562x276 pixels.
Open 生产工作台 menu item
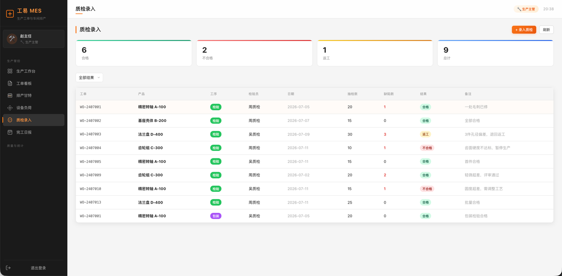tap(33, 71)
